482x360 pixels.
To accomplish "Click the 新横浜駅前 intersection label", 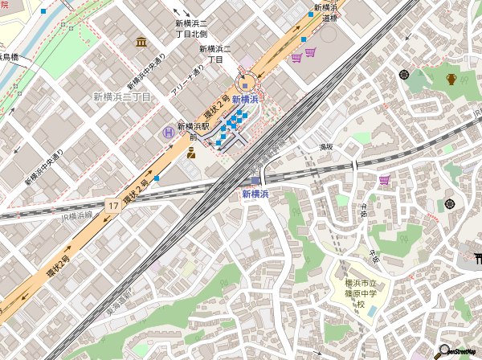I will (x=193, y=130).
